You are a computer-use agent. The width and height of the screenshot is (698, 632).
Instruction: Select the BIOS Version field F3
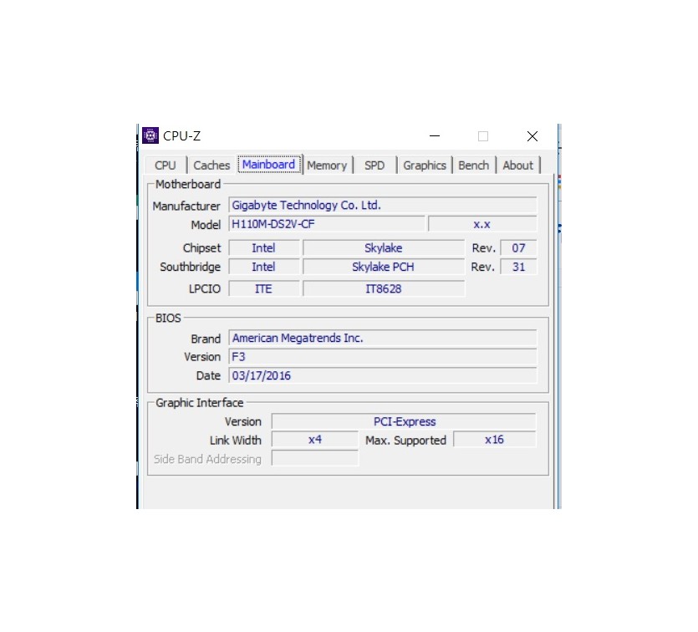coord(383,356)
